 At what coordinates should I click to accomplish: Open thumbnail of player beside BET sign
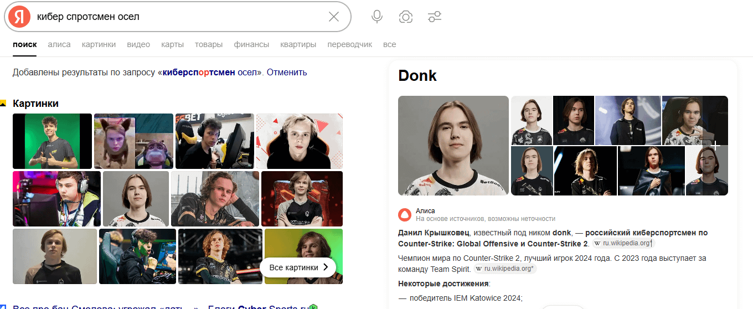[215, 141]
